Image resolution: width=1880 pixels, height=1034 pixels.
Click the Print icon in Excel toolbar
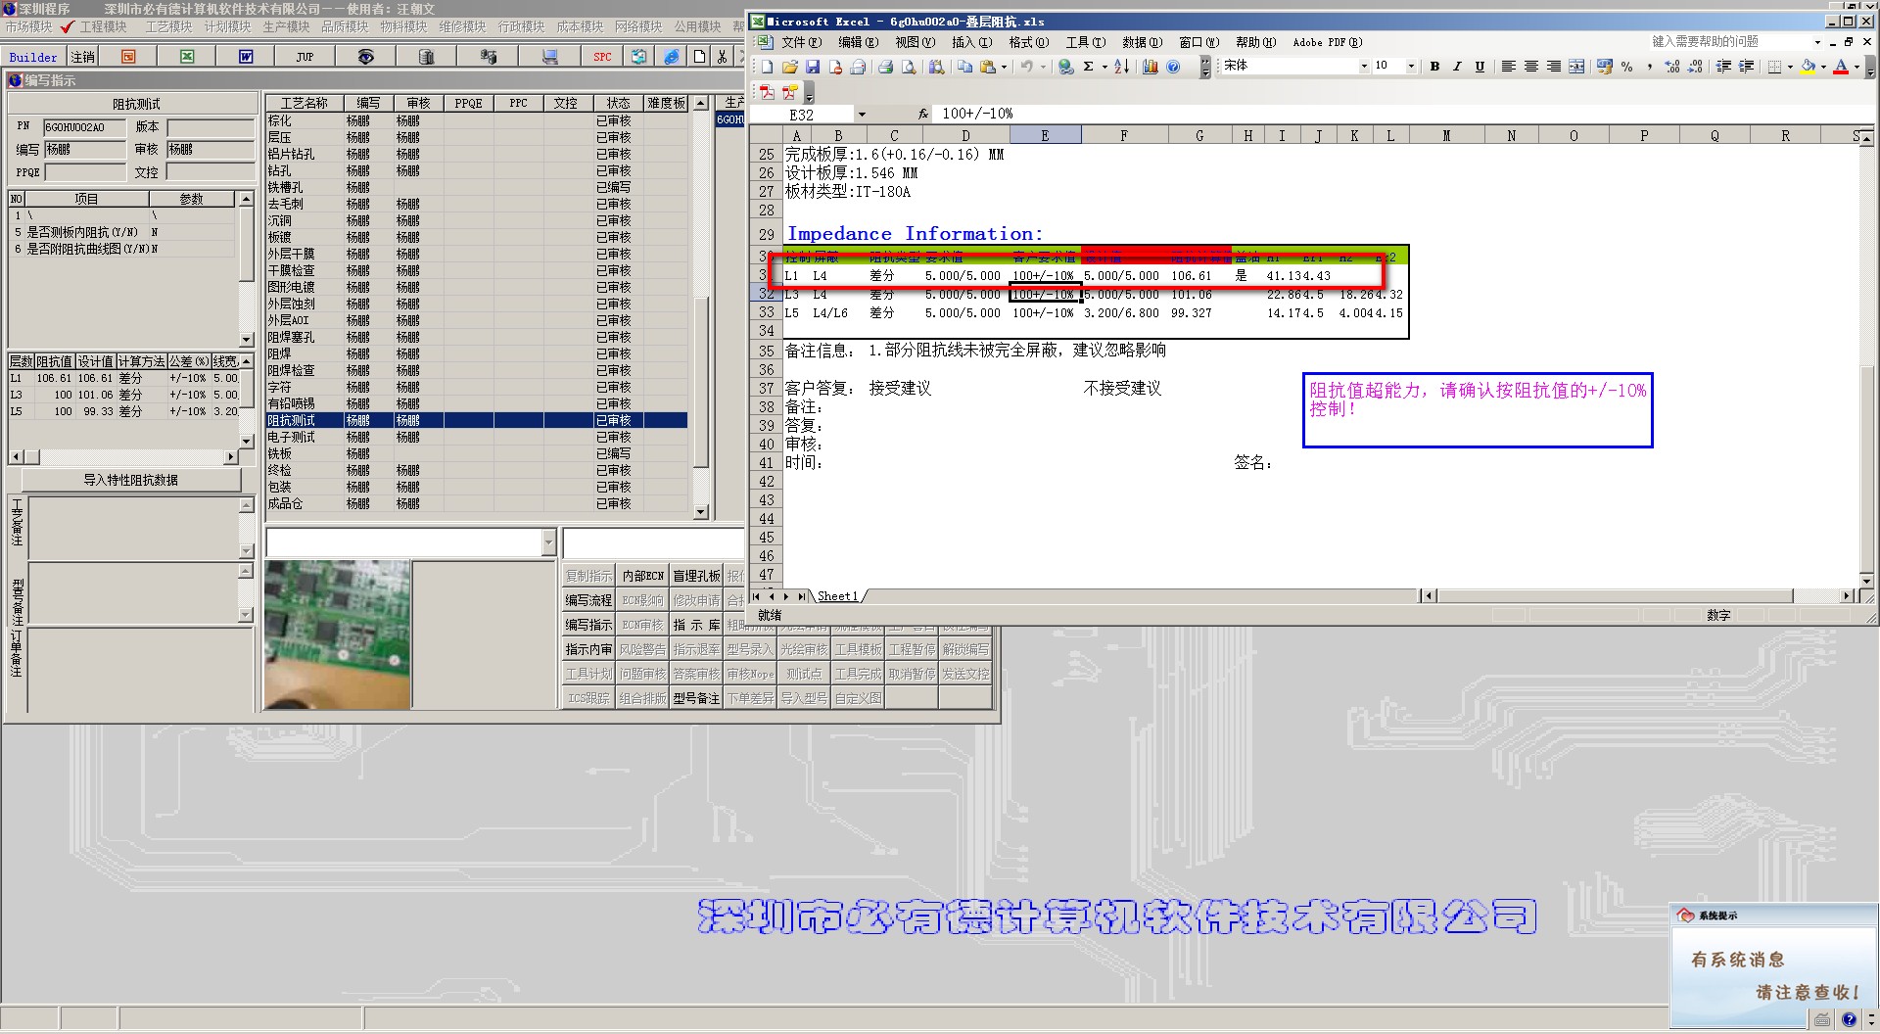[885, 67]
